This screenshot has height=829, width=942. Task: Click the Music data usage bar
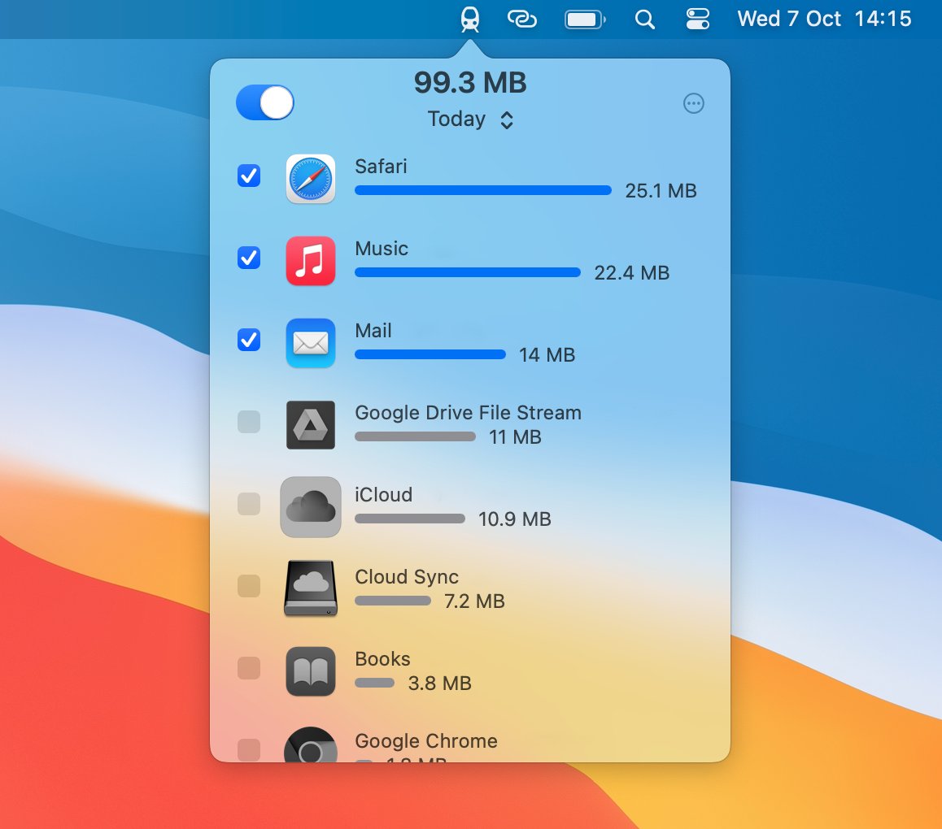tap(468, 272)
